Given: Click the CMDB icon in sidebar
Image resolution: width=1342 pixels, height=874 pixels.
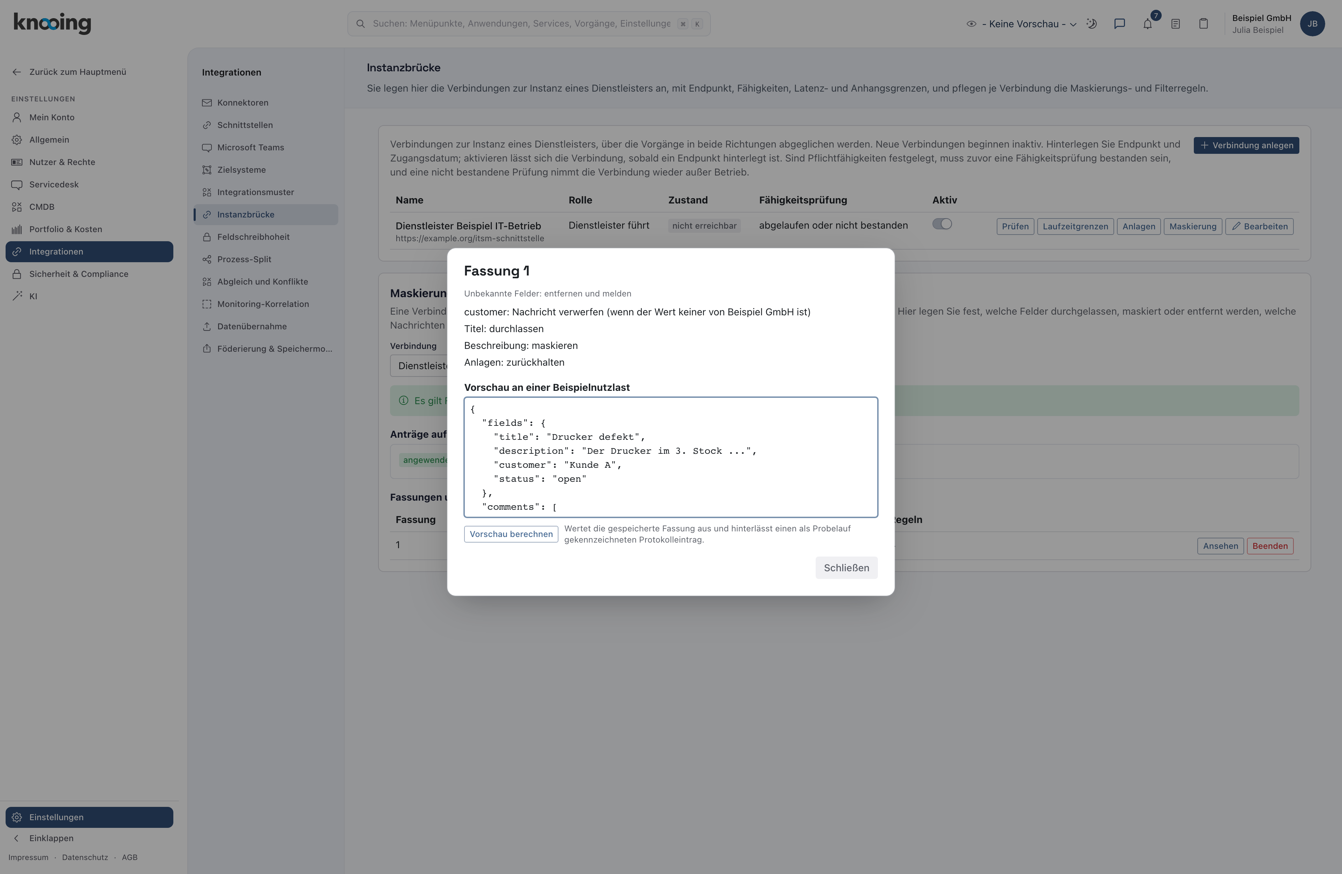Looking at the screenshot, I should 17,207.
